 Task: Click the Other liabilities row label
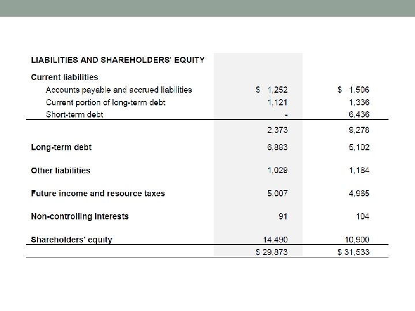pos(61,170)
